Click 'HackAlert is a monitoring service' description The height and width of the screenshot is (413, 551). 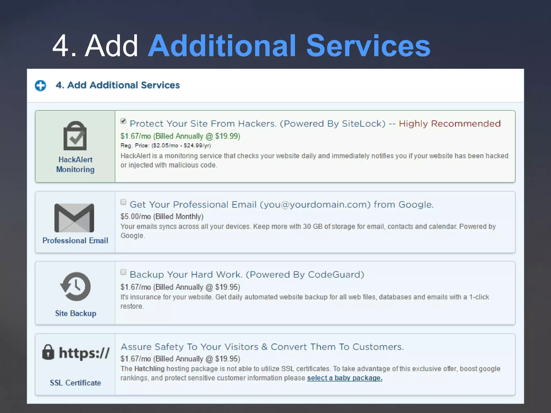[x=314, y=161]
